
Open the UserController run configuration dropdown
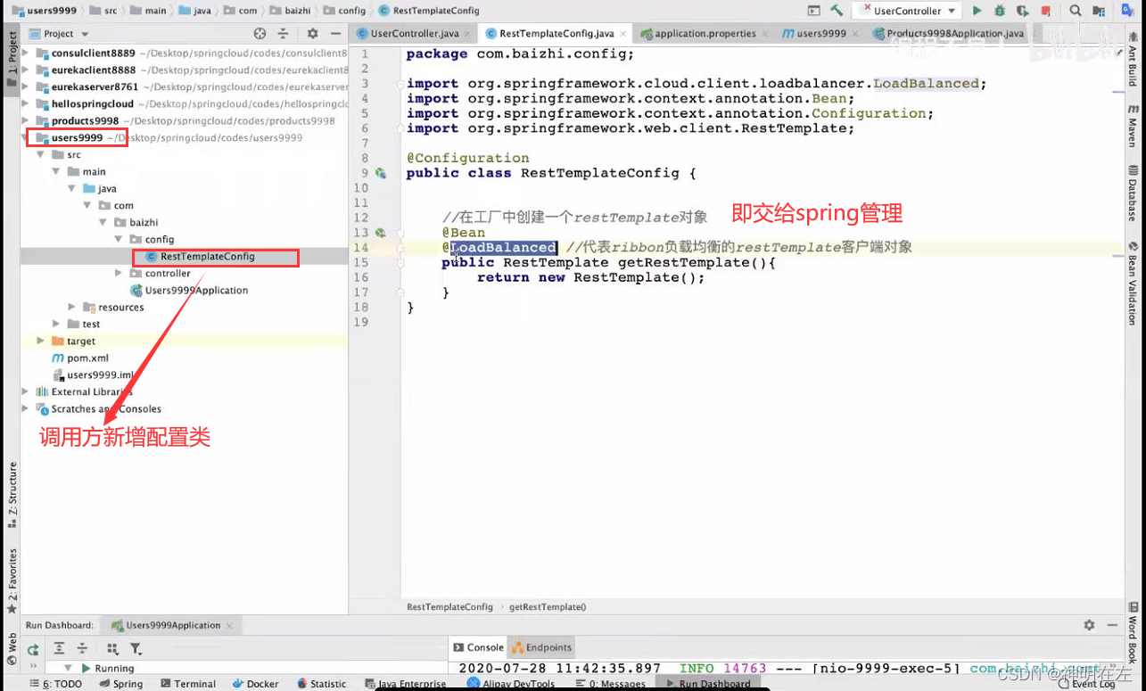[x=905, y=11]
